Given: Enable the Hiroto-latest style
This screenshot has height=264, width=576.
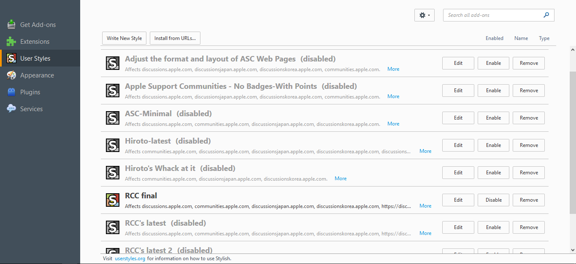Looking at the screenshot, I should tap(493, 145).
